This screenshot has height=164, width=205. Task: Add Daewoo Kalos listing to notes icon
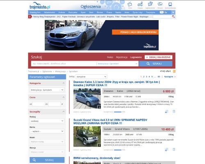pos(166,112)
